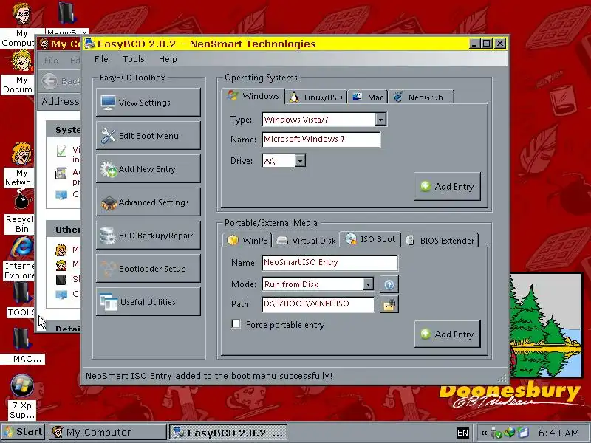Expand the Drive dropdown arrow
Viewport: 591px width, 443px height.
click(x=300, y=161)
